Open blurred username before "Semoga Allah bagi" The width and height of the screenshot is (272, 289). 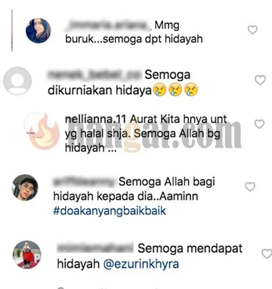pos(84,182)
